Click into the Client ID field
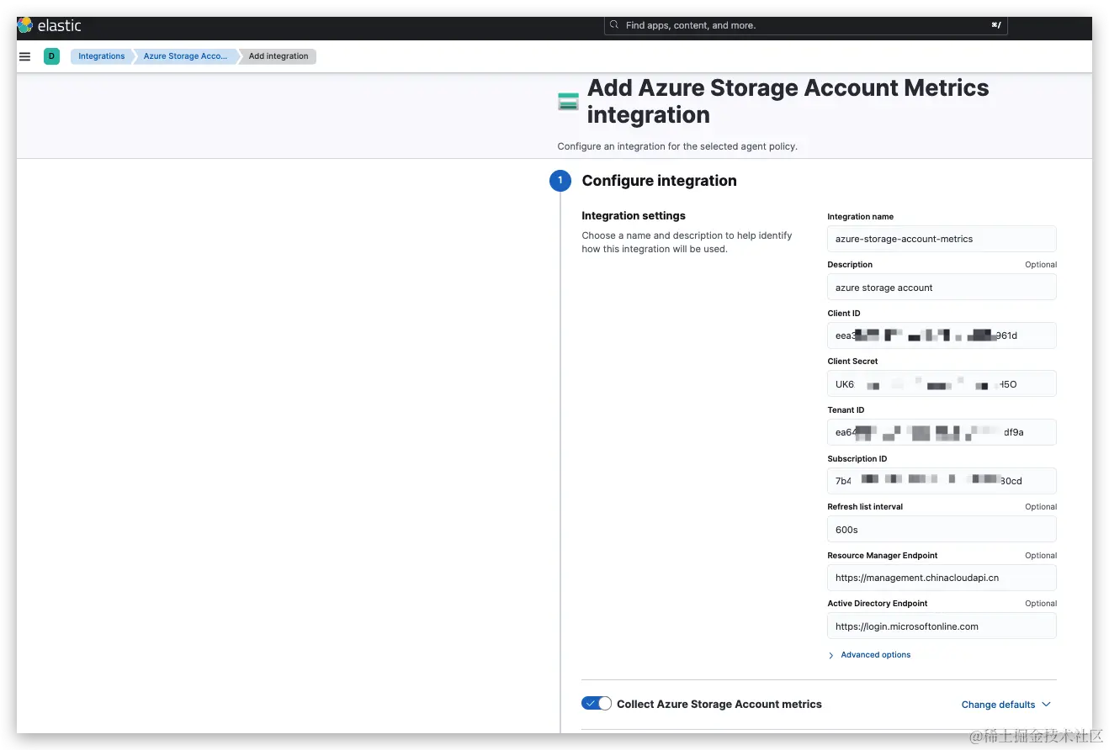 pyautogui.click(x=941, y=335)
